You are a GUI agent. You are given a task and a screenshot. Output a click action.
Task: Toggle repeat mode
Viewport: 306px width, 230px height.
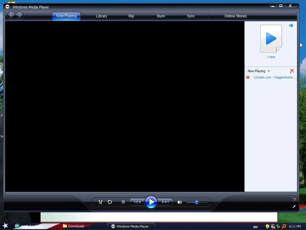[x=110, y=202]
